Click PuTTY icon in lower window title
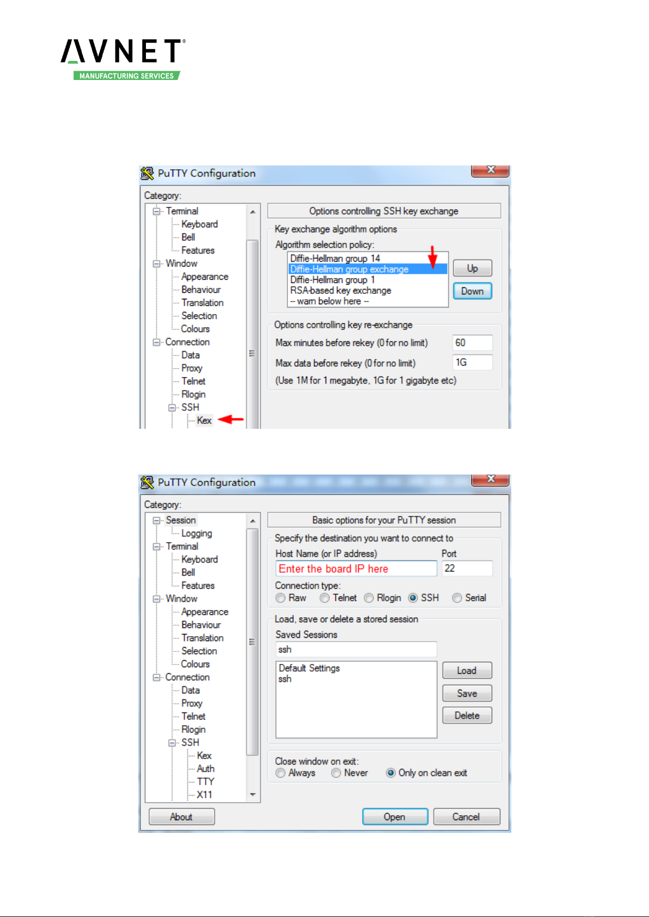 click(x=147, y=482)
